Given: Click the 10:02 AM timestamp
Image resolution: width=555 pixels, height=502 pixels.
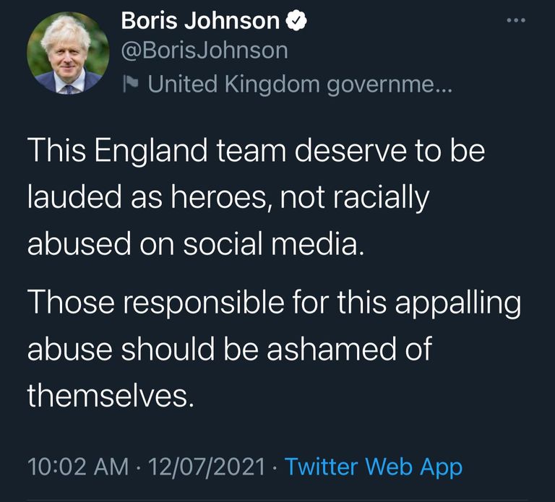Looking at the screenshot, I should [x=77, y=467].
